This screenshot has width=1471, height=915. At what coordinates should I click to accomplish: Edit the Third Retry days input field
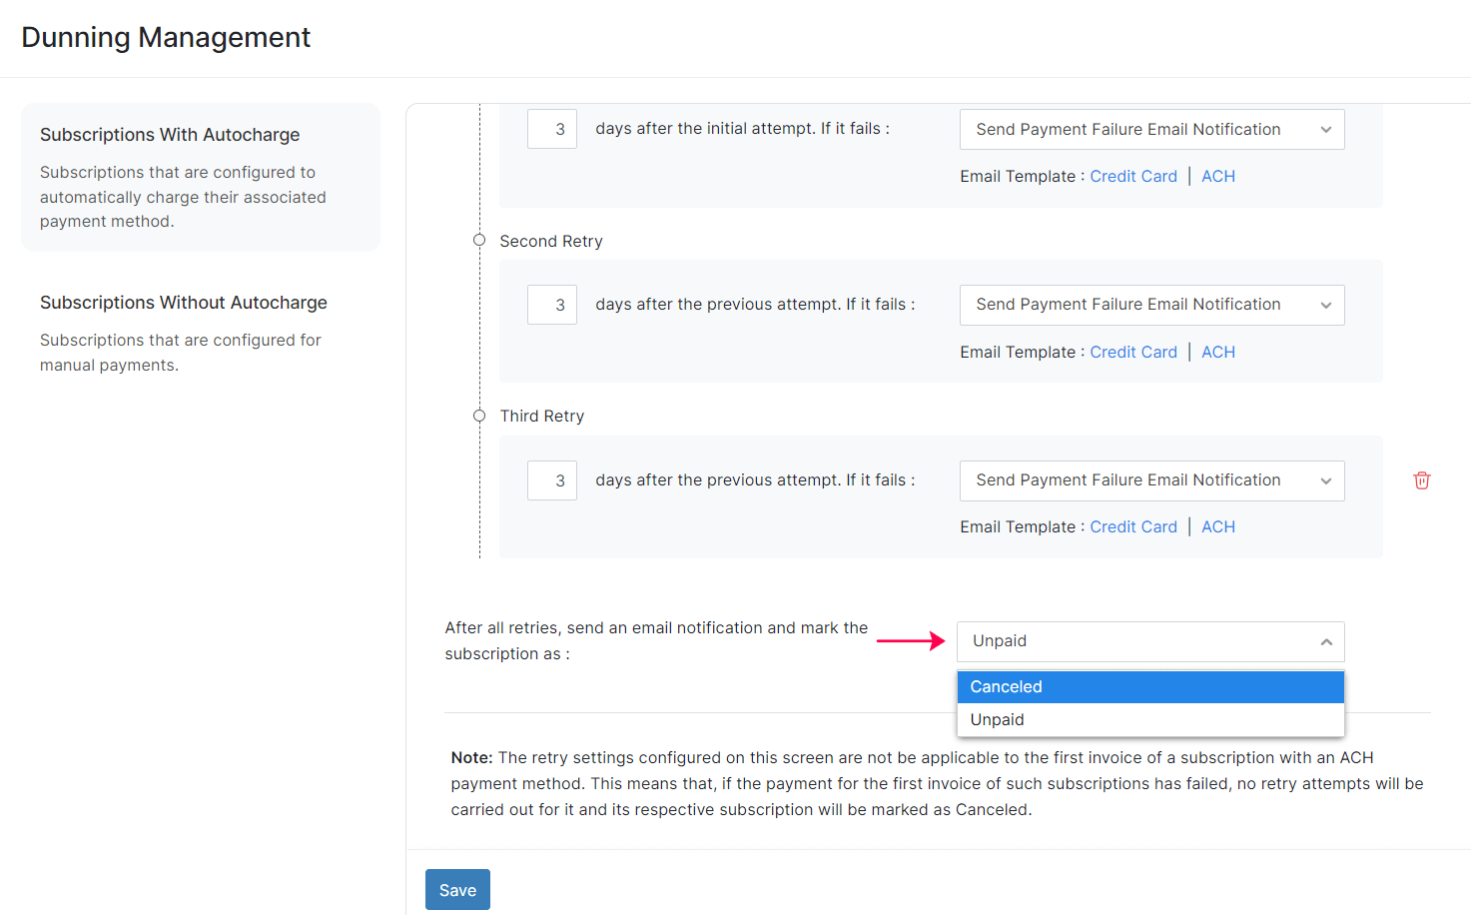point(552,480)
